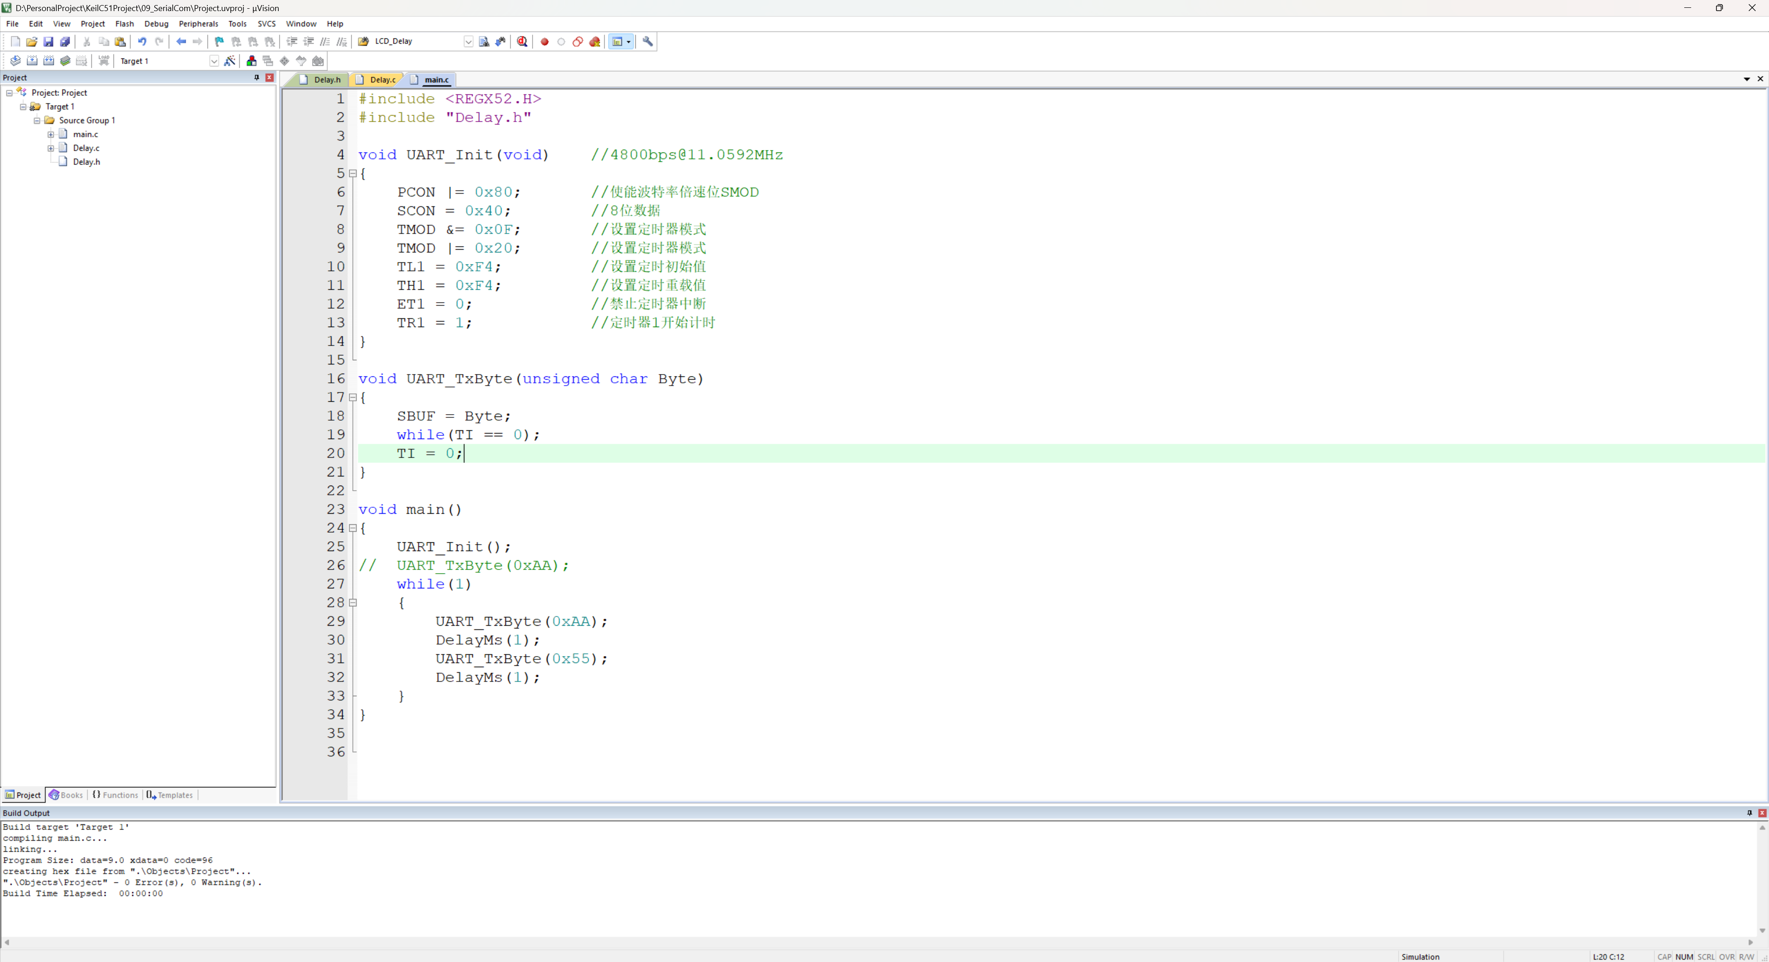Collapse the UART_Init function fold at line 5
Screen dimensions: 1769x962
tap(353, 173)
